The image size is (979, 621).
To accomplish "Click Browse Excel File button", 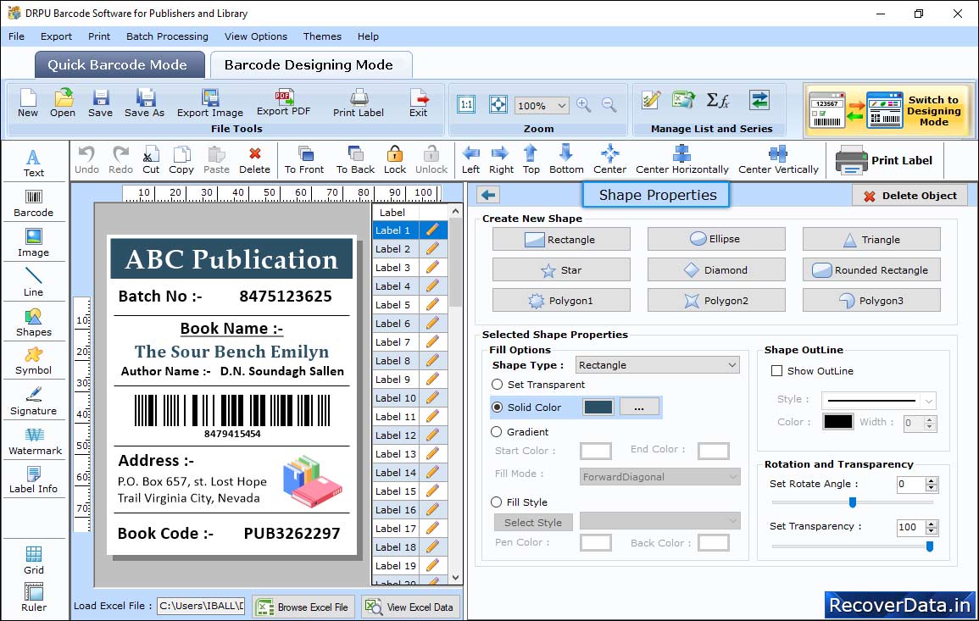I will [x=303, y=607].
